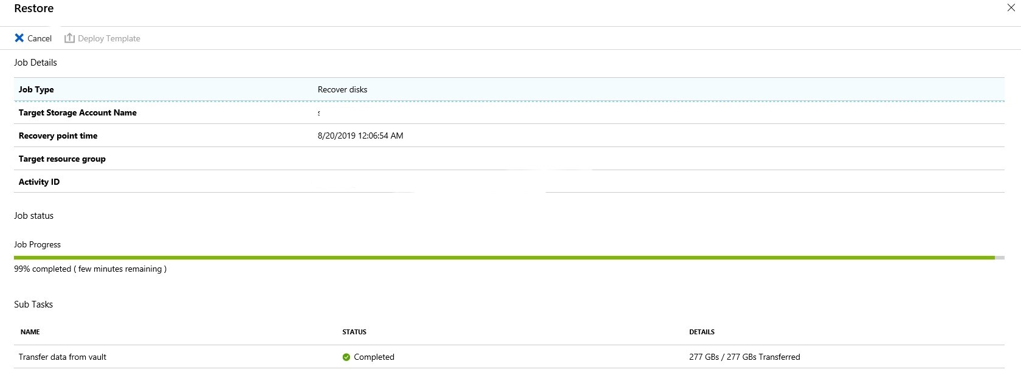Click the Cancel text label

(40, 38)
